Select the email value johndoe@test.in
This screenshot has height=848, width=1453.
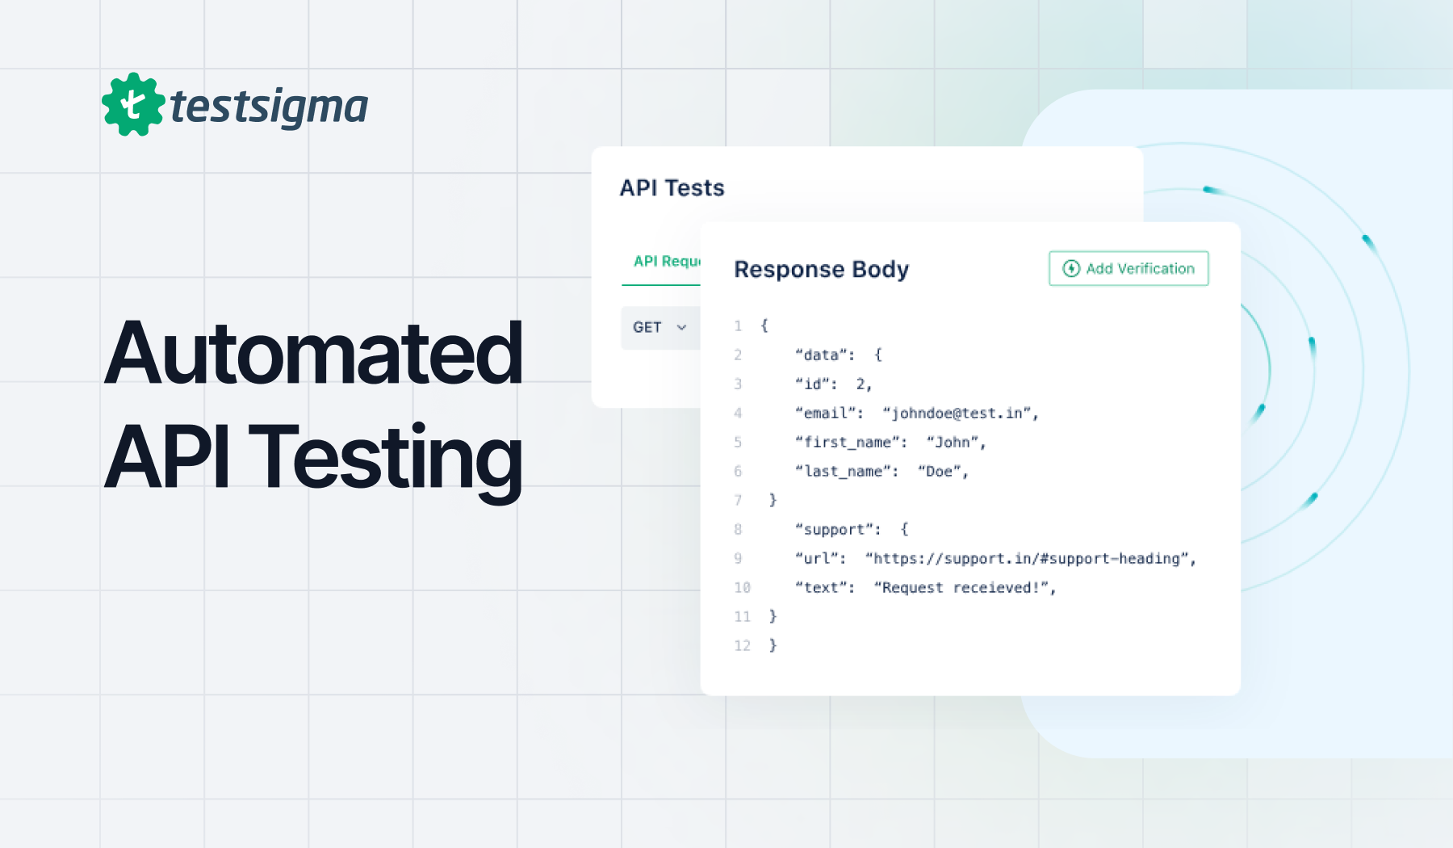click(961, 413)
